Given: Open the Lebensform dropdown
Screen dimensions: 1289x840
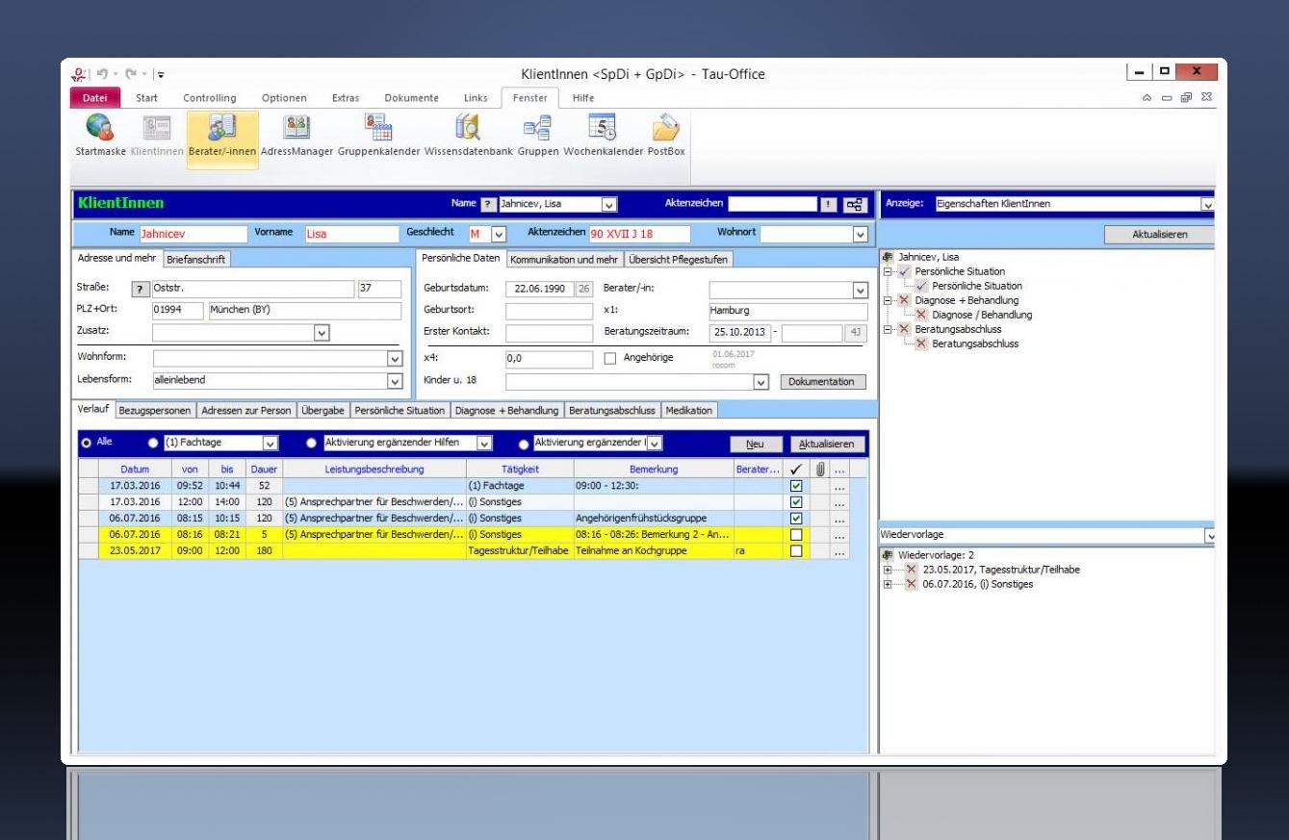Looking at the screenshot, I should tap(394, 381).
